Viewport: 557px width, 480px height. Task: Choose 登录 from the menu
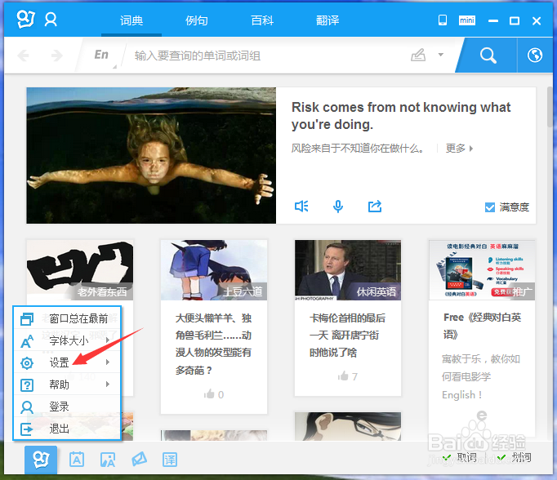pos(67,407)
